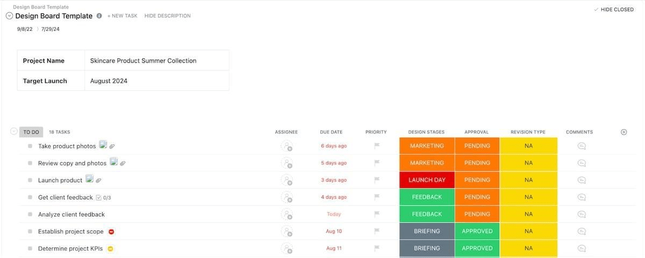
Task: Click the red blocked icon on Establish project scope
Action: click(111, 232)
